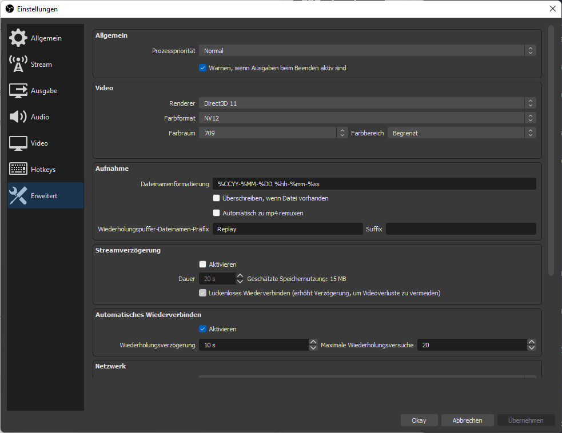Enable Automatisch zu mp4 remuxen
This screenshot has height=433, width=562.
click(216, 213)
